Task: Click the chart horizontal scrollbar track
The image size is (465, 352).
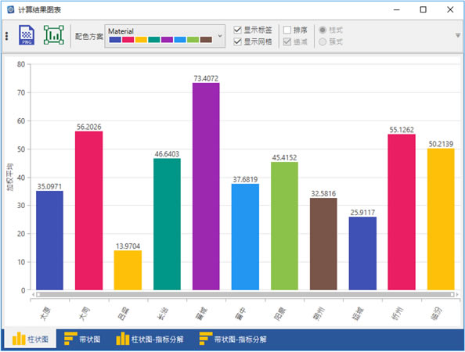Action: [245, 295]
